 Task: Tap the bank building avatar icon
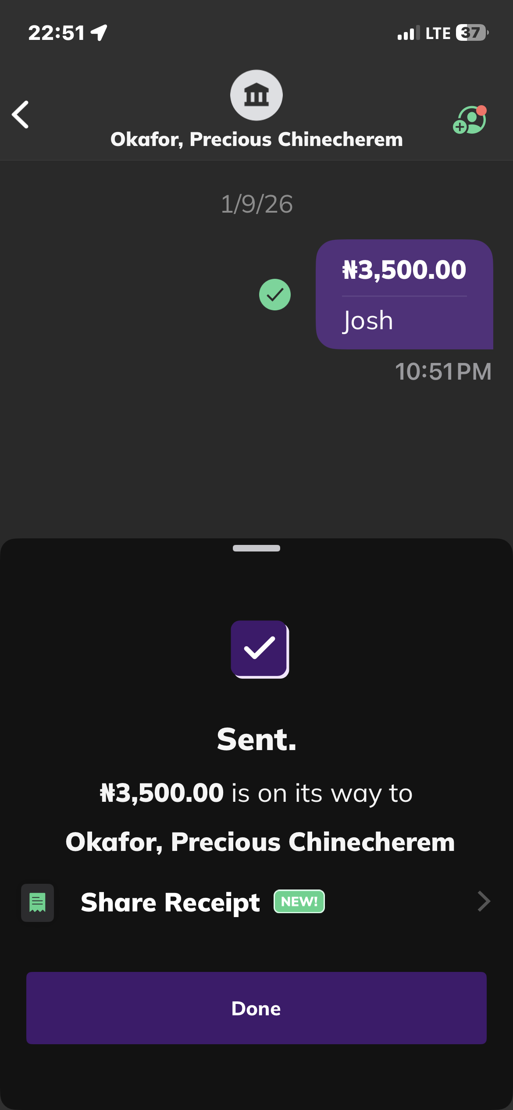point(256,95)
